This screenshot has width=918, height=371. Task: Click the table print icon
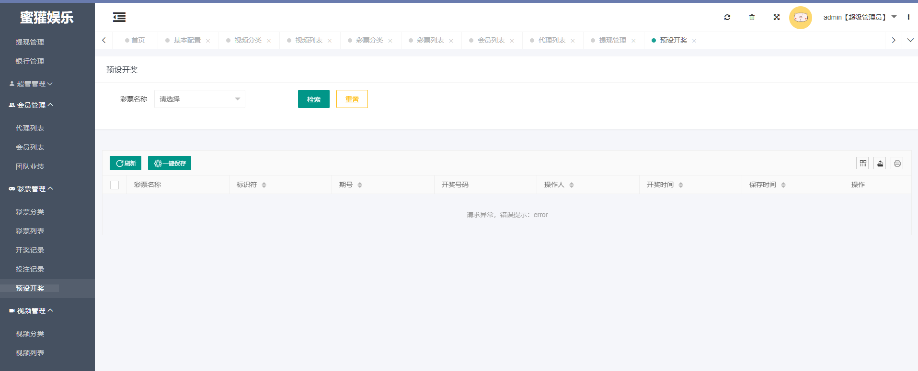897,164
